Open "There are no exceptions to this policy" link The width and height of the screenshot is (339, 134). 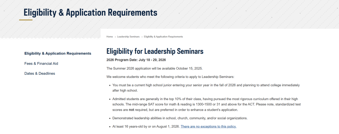pyautogui.click(x=208, y=126)
